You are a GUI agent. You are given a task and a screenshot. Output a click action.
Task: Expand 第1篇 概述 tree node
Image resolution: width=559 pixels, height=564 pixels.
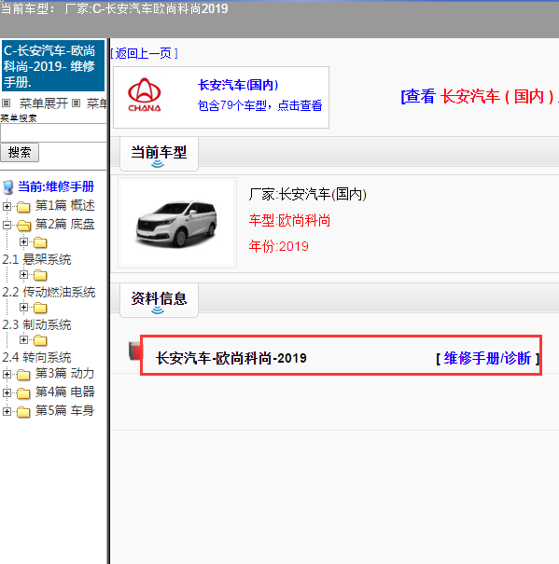click(x=7, y=206)
